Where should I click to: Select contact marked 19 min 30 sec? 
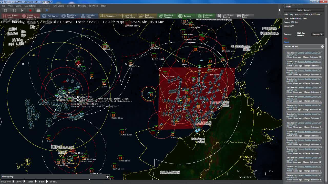pyautogui.click(x=165, y=74)
